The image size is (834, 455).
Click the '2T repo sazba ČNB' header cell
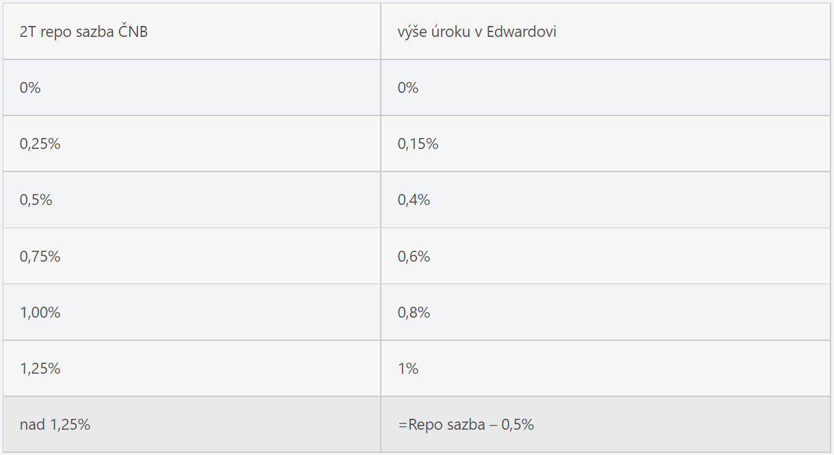(192, 31)
